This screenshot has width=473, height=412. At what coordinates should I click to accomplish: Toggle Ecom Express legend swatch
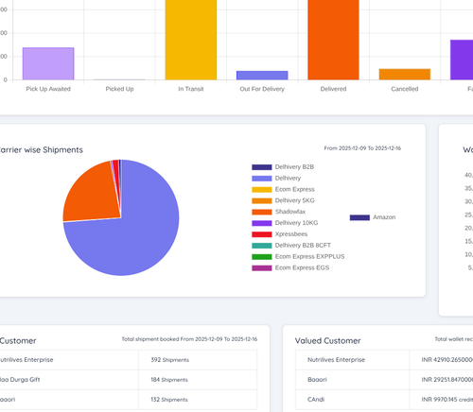coord(262,190)
